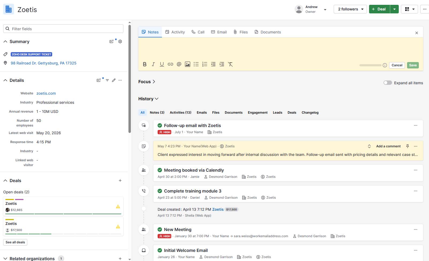Filter history by Notes (3)
Viewport: 429px width, 261px height.
click(x=157, y=113)
